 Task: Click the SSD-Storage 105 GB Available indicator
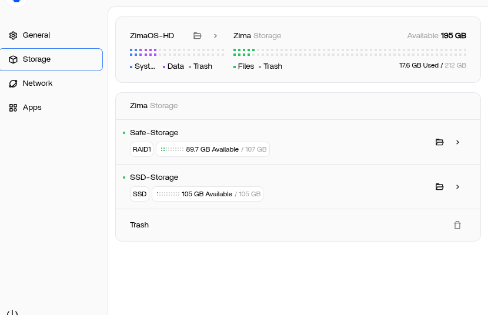point(208,194)
